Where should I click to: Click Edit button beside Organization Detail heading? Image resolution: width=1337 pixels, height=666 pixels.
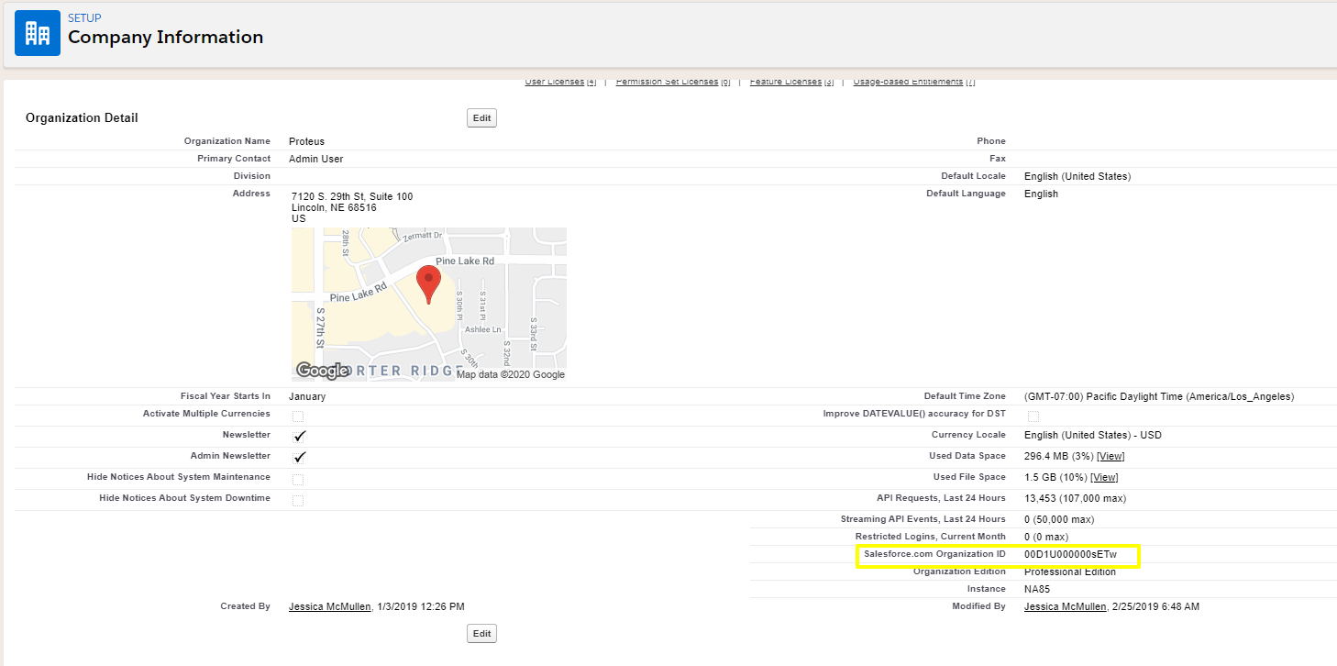coord(481,117)
